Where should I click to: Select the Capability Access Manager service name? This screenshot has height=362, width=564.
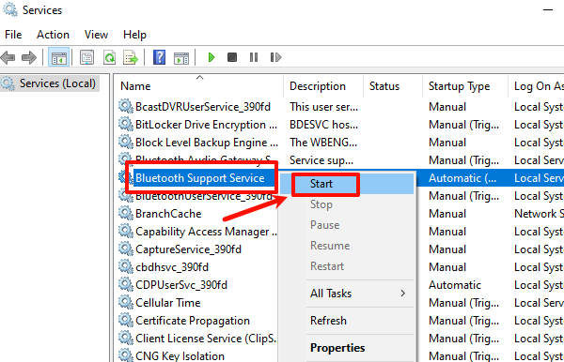coord(206,232)
